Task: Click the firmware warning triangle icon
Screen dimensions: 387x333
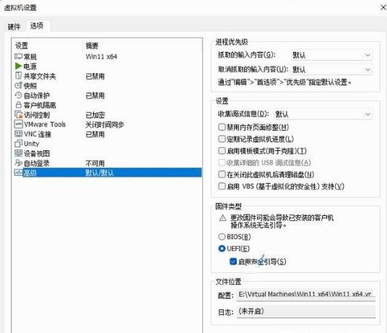Action: (222, 218)
